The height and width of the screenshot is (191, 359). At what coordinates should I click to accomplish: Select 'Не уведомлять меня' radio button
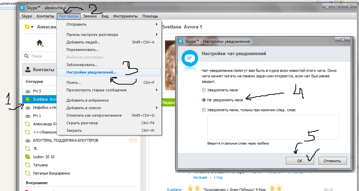coord(204,100)
